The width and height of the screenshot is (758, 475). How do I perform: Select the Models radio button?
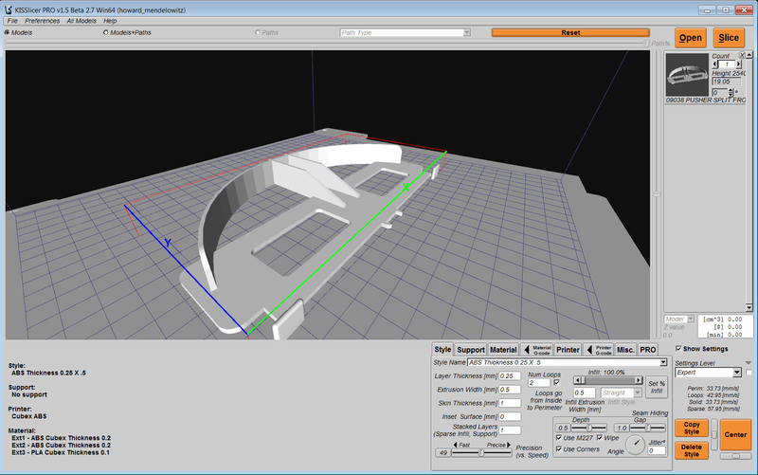pyautogui.click(x=7, y=32)
